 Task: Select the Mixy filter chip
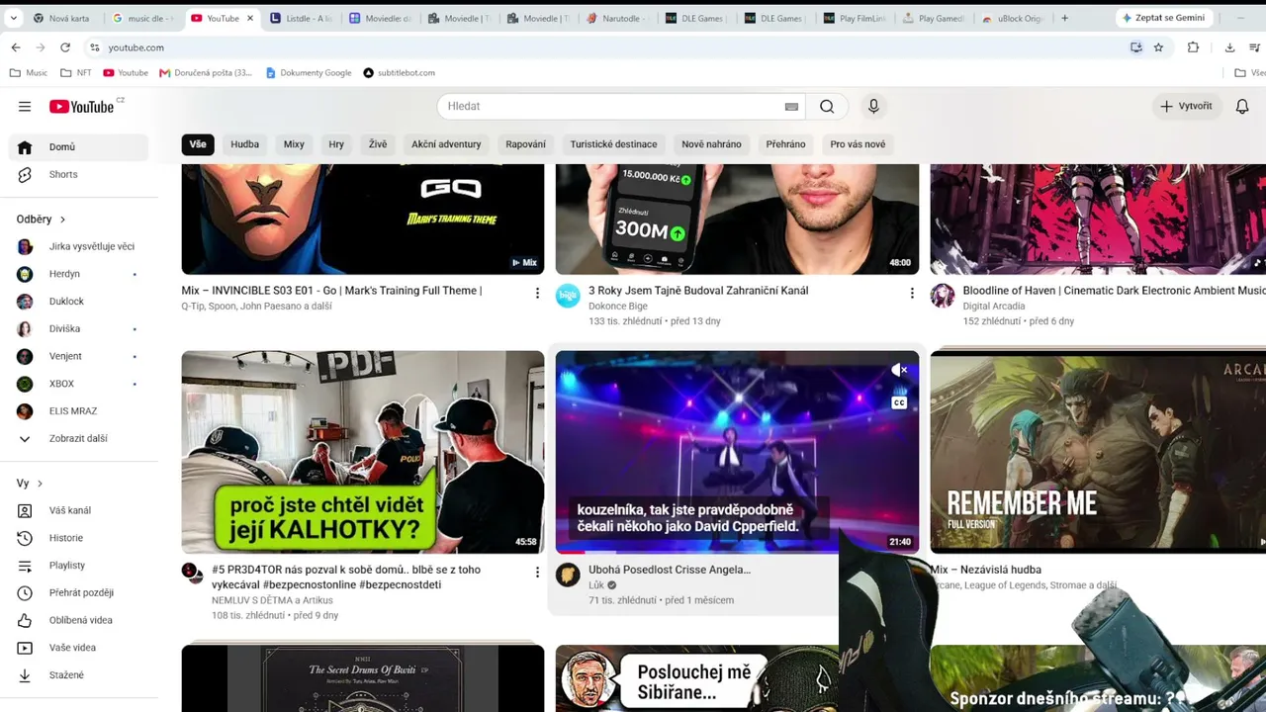click(x=294, y=144)
